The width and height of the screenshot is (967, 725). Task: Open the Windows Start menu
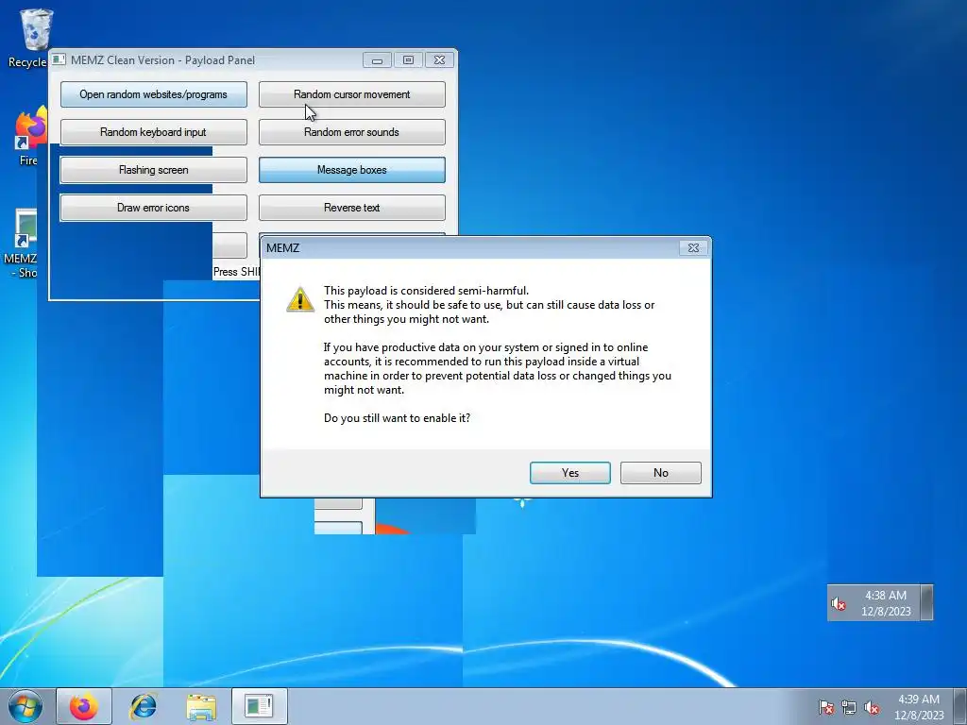[25, 706]
